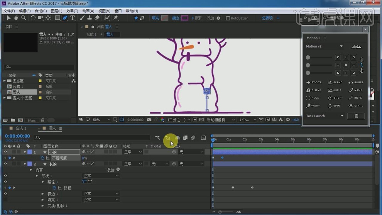Select the Eraser tool
The width and height of the screenshot is (382, 215).
click(x=97, y=18)
